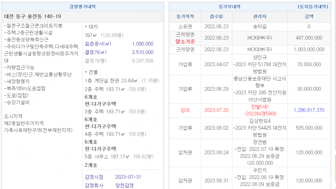Click the 등기목적 column header
The height and width of the screenshot is (189, 336).
pos(185,17)
